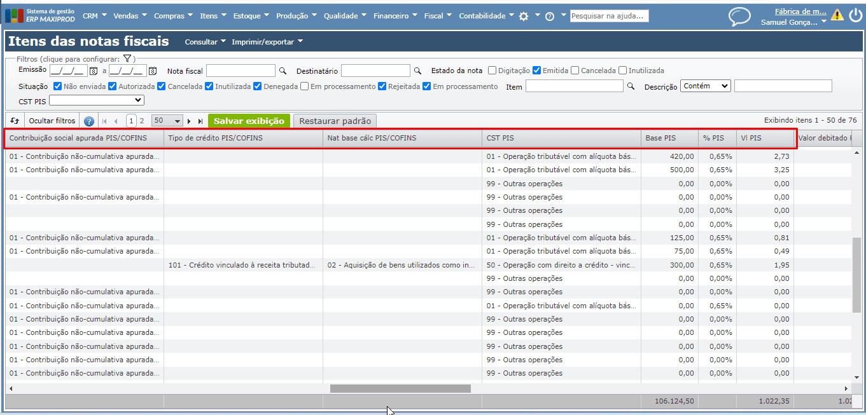The width and height of the screenshot is (866, 415).
Task: Click the horizontal scrollbar thumb
Action: 400,388
